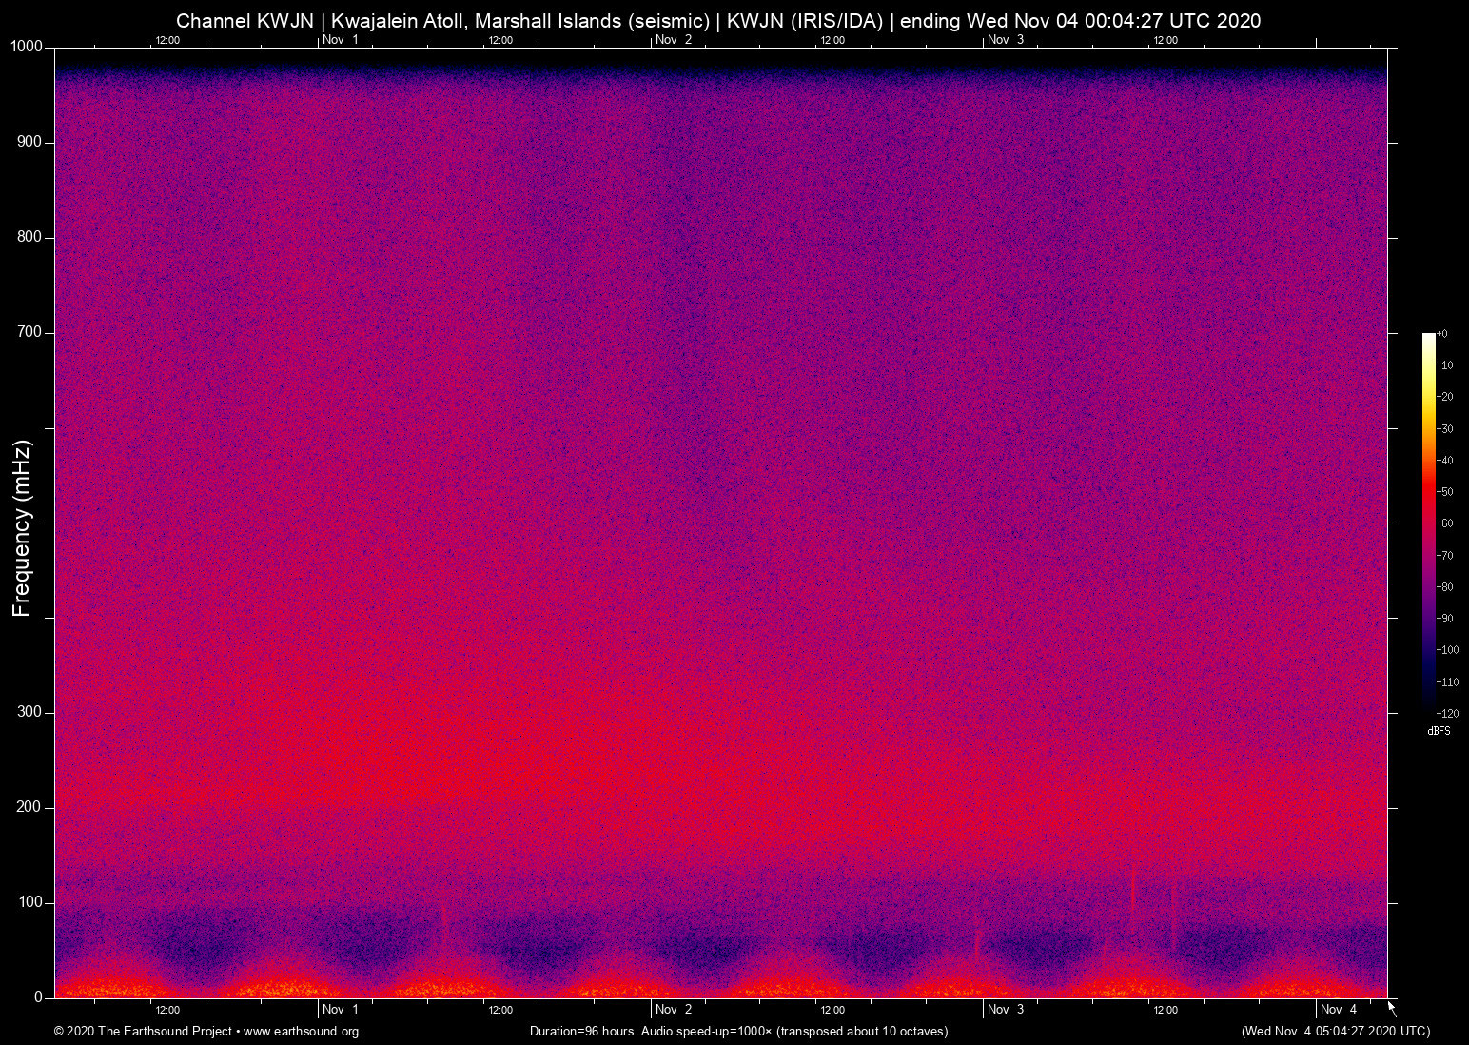Click the "Duration=96 hours." text
Viewport: 1469px width, 1045px height.
pyautogui.click(x=583, y=1032)
